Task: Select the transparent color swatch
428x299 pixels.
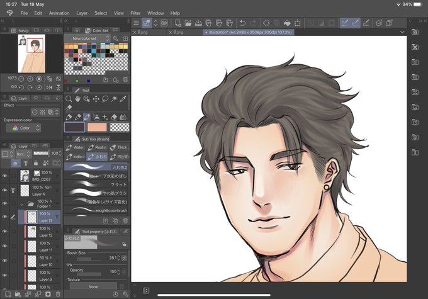Action: pos(120,127)
